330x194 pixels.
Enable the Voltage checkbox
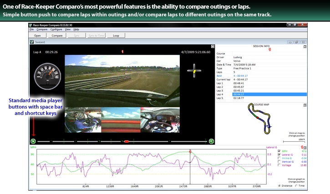click(279, 165)
